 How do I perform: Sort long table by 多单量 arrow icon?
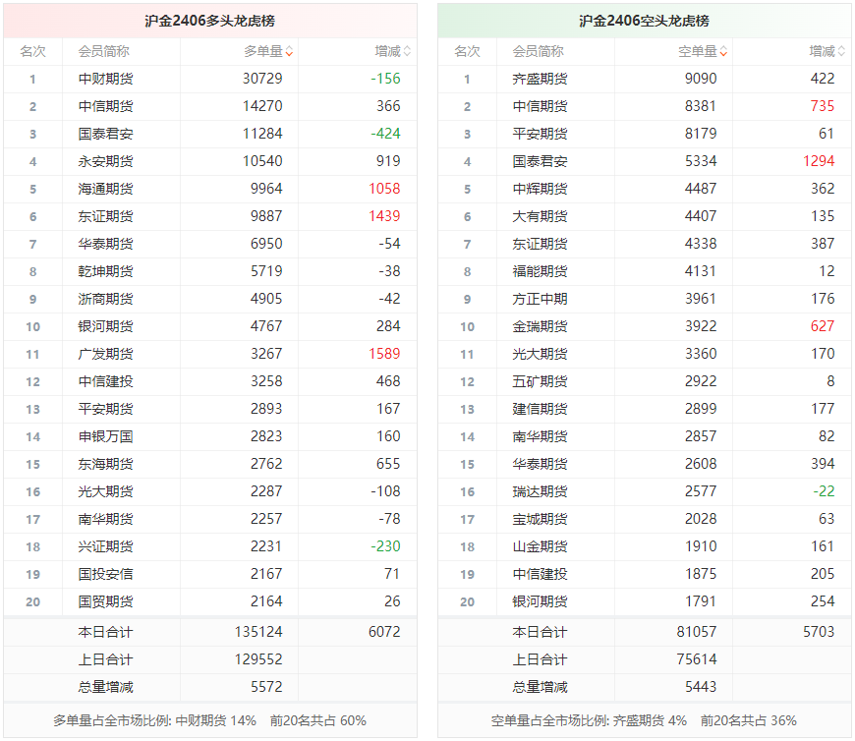click(289, 52)
